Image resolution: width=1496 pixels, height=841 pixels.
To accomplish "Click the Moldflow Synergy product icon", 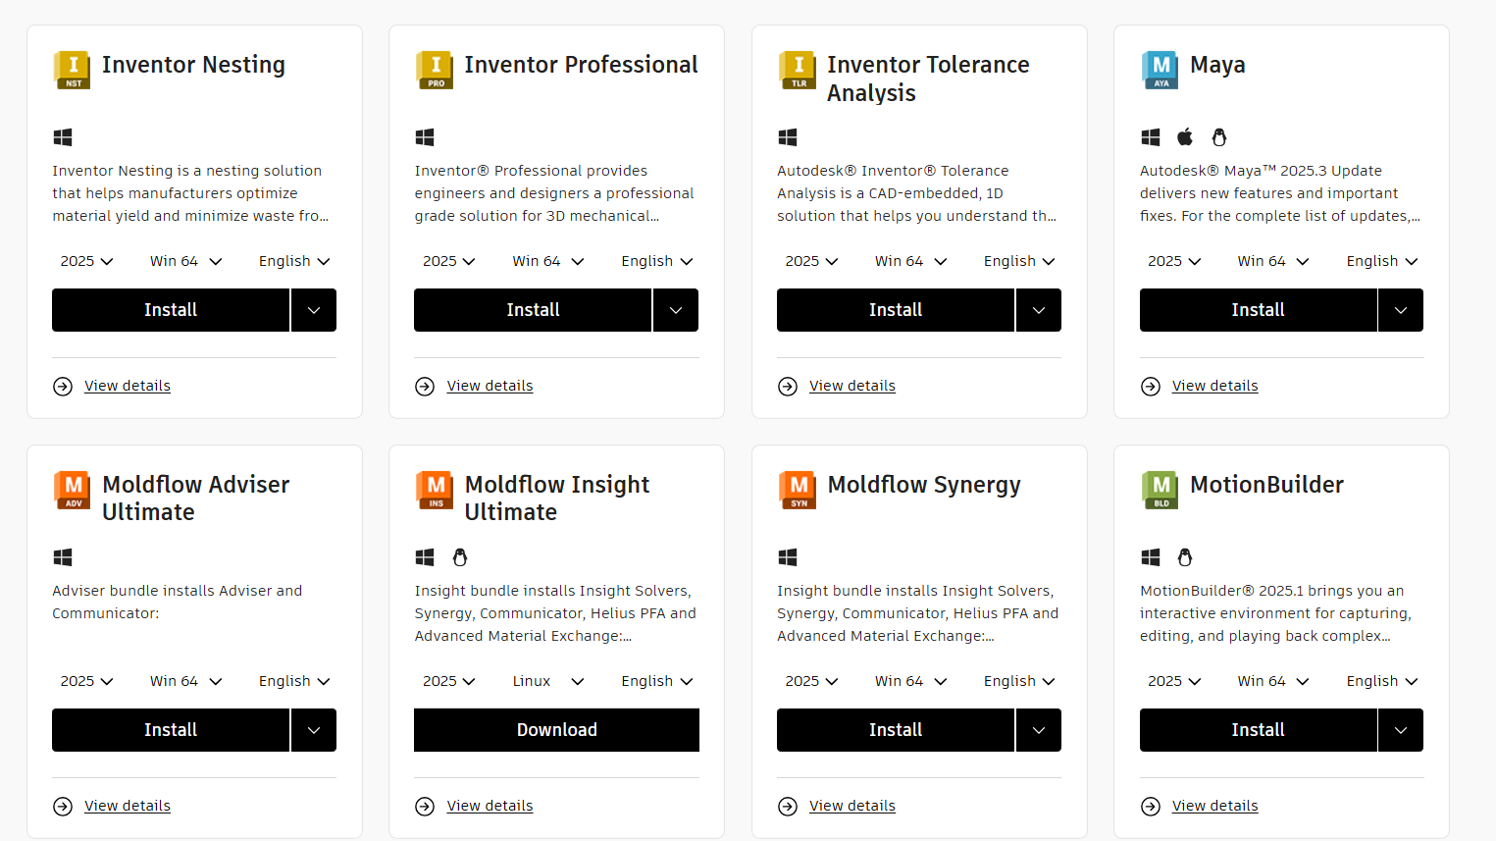I will coord(798,490).
